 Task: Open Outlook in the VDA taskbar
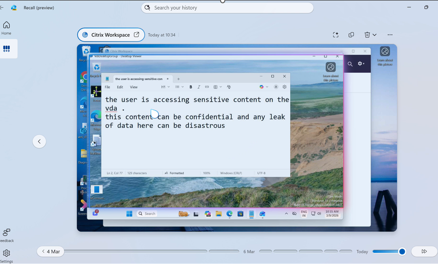(x=262, y=214)
